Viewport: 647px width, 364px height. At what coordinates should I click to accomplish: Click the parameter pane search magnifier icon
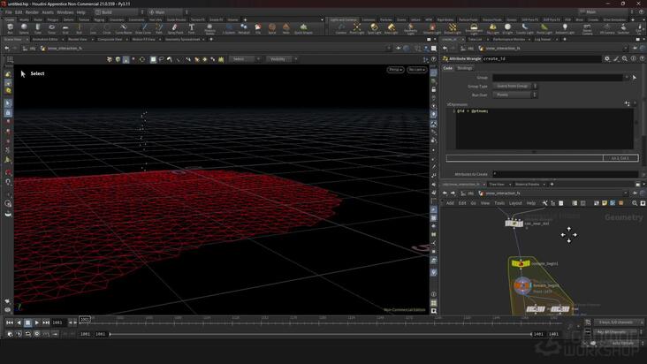[624, 59]
